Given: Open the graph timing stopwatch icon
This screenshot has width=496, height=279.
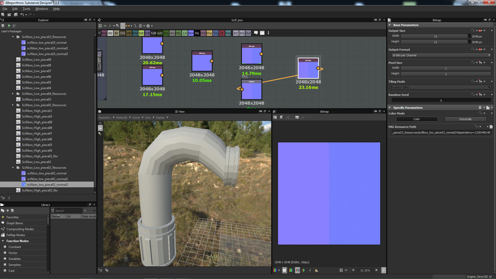Looking at the screenshot, I should (x=140, y=26).
